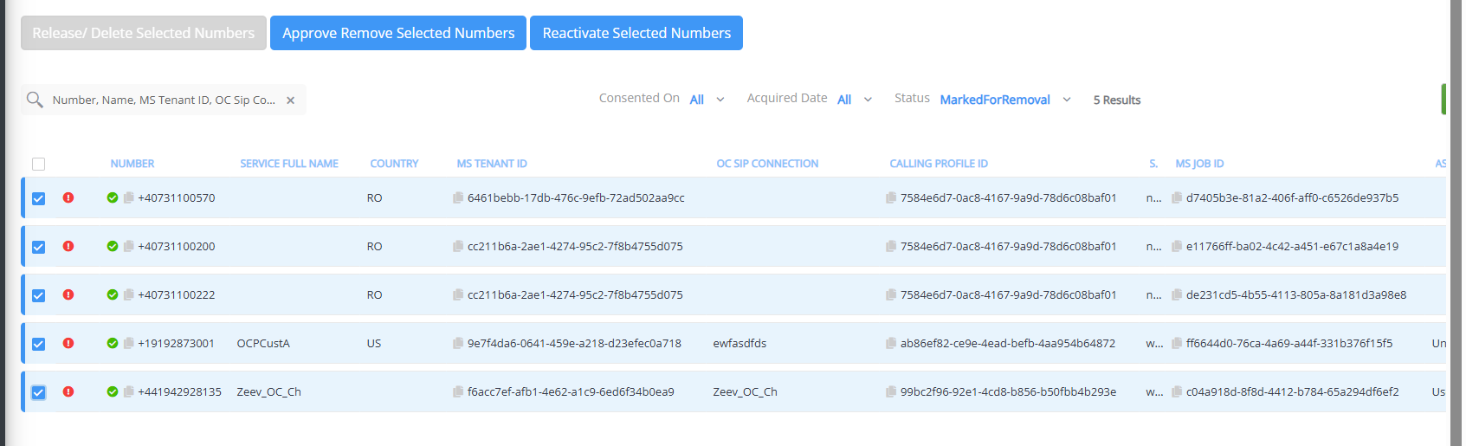Click Reactivate Selected Numbers button
The width and height of the screenshot is (1466, 446).
[636, 33]
